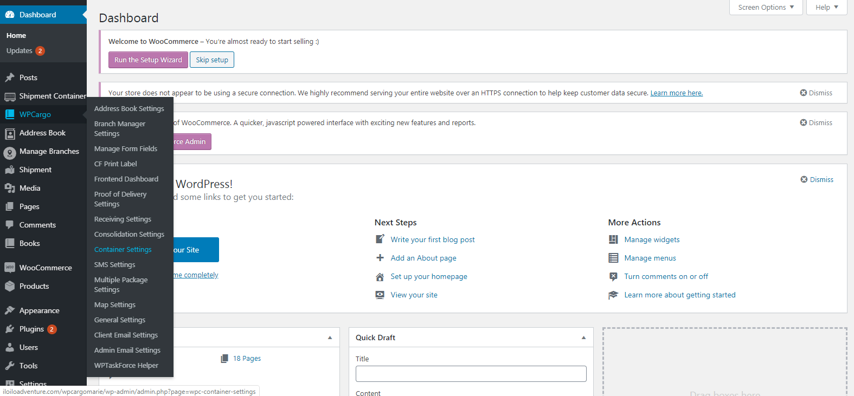
Task: Click the Set up your homepage house icon
Action: point(380,277)
